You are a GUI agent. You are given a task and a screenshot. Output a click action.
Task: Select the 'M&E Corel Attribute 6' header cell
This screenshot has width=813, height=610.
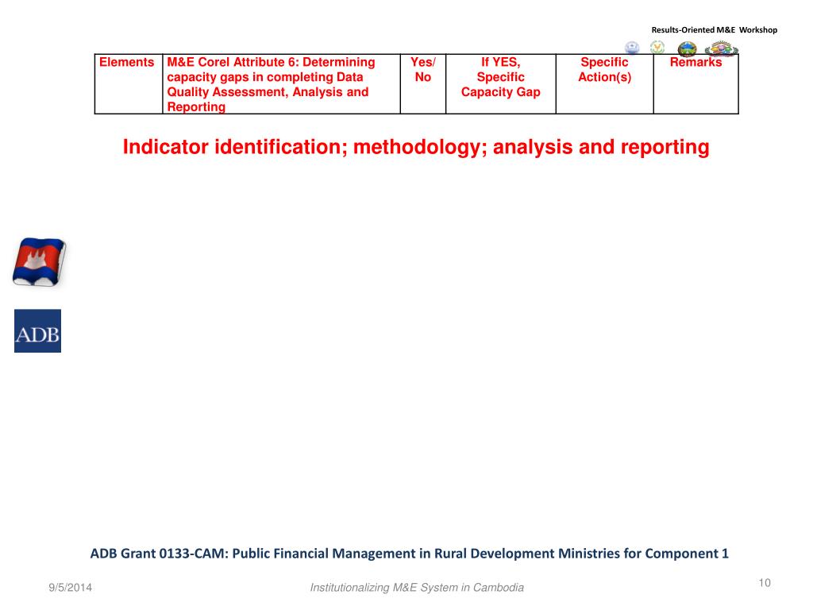[282, 84]
